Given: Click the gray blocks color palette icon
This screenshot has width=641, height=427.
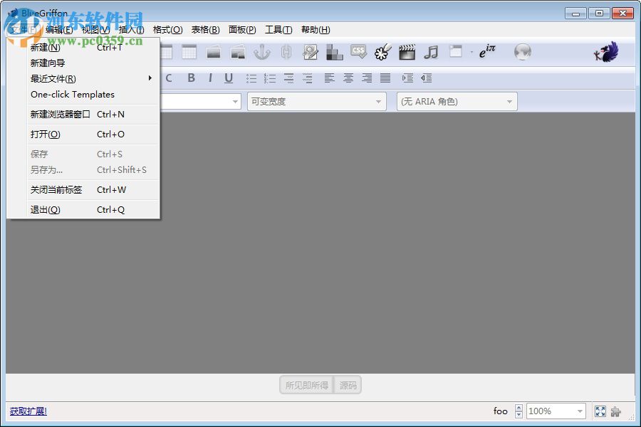Looking at the screenshot, I should pos(335,52).
